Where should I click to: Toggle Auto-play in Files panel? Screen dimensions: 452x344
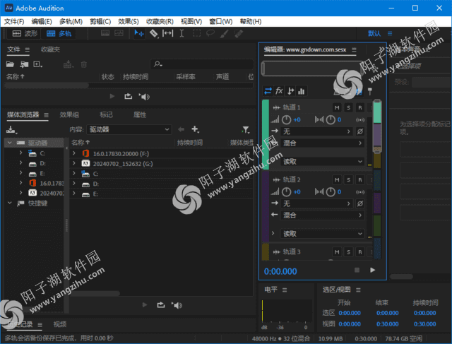point(144,97)
